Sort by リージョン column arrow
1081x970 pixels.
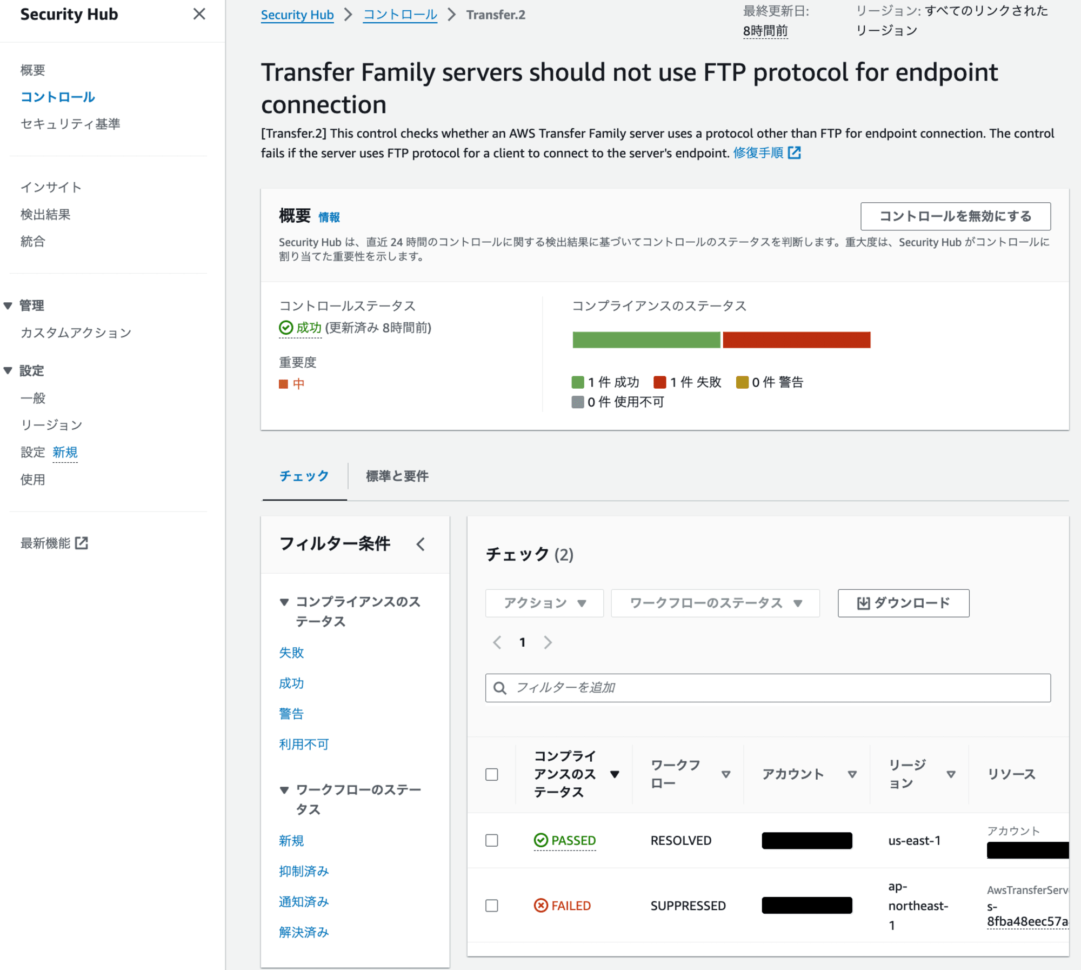click(951, 774)
